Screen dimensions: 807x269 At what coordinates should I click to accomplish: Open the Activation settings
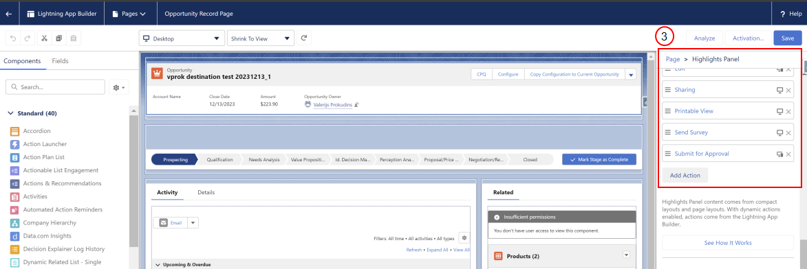pos(747,38)
